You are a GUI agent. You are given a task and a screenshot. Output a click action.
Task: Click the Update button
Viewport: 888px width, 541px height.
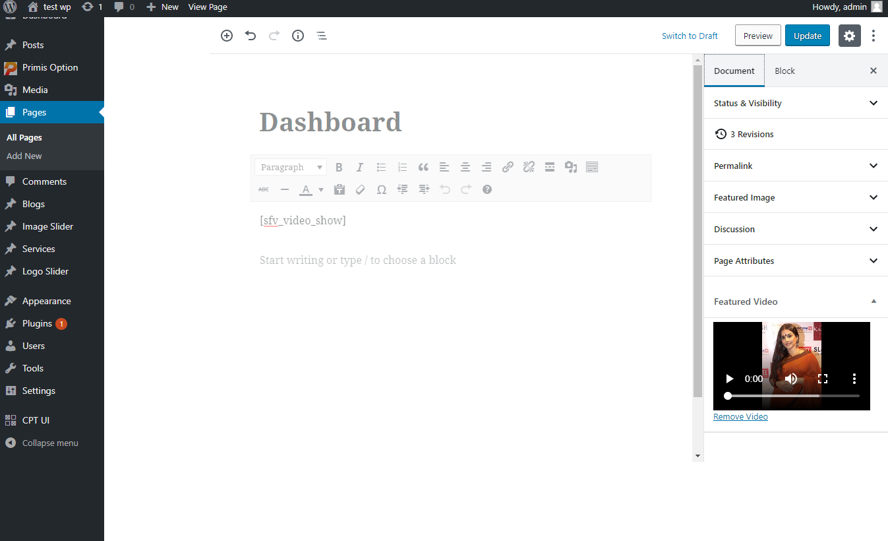click(808, 36)
